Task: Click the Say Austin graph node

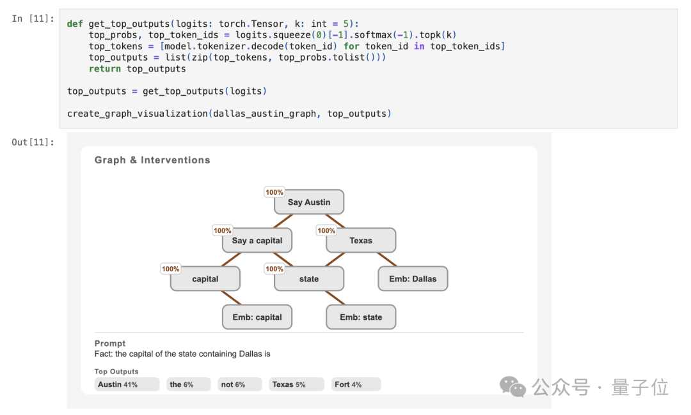Action: (309, 202)
